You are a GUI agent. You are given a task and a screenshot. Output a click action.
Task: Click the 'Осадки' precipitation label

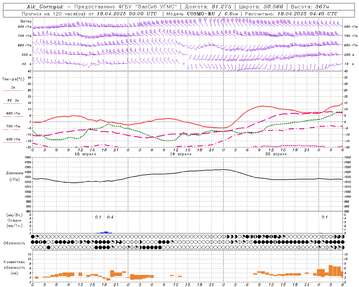click(15, 220)
